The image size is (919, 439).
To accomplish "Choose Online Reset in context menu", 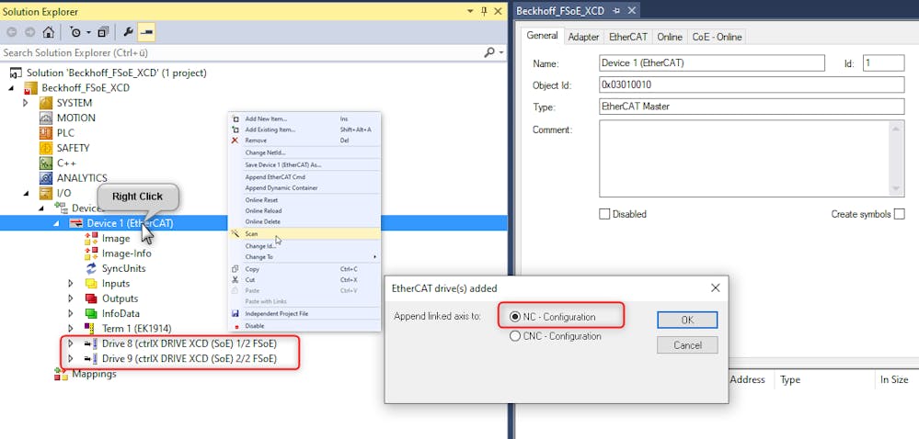I will (304, 199).
